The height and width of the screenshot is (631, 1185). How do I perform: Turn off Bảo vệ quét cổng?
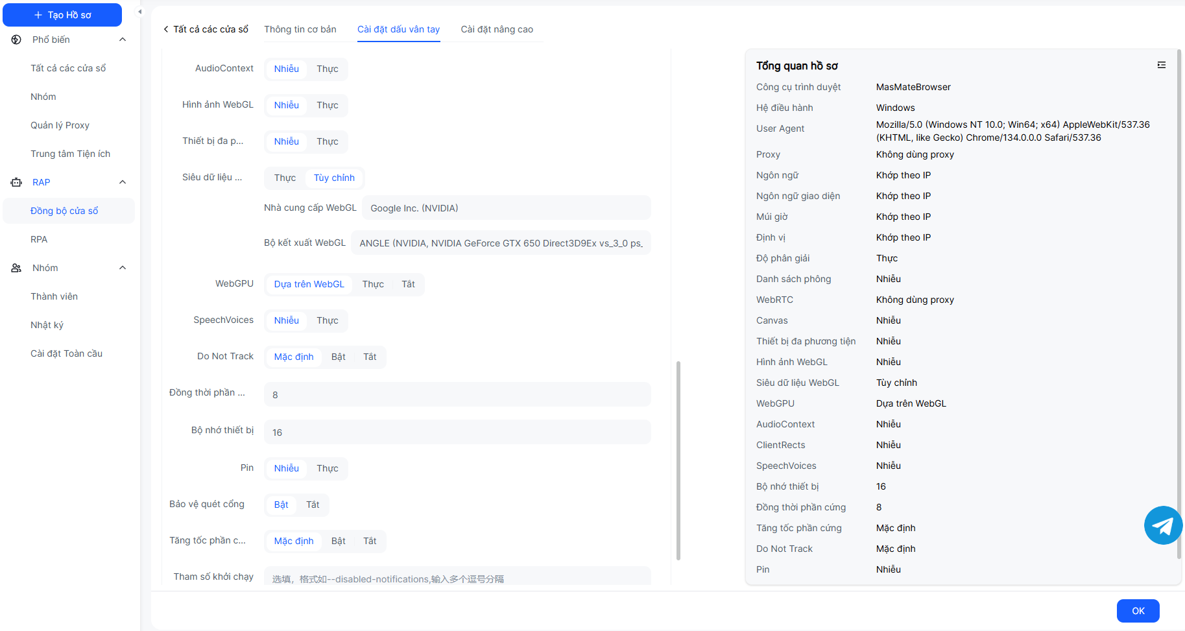point(313,505)
